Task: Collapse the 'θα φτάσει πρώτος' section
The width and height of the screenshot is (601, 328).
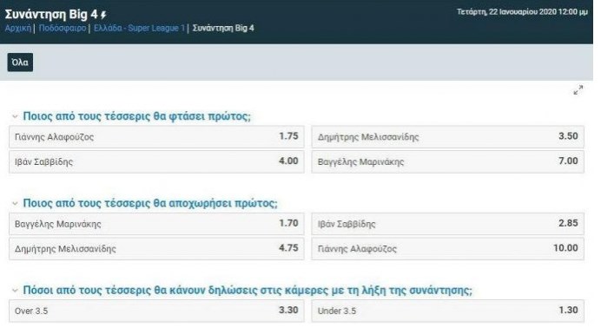Action: (x=15, y=116)
